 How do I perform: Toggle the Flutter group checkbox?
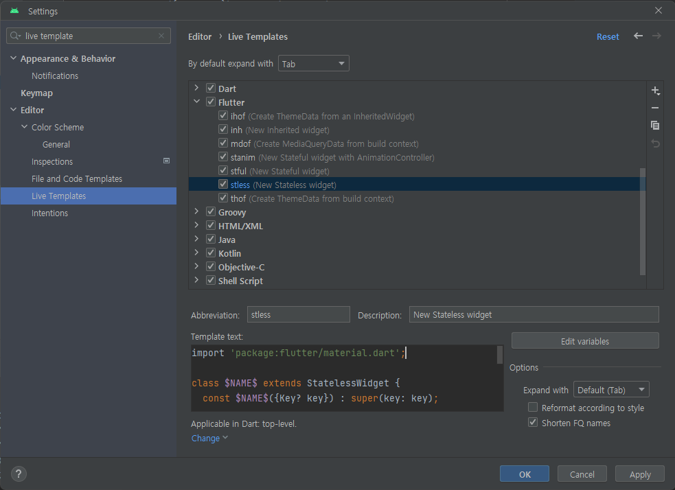point(211,102)
